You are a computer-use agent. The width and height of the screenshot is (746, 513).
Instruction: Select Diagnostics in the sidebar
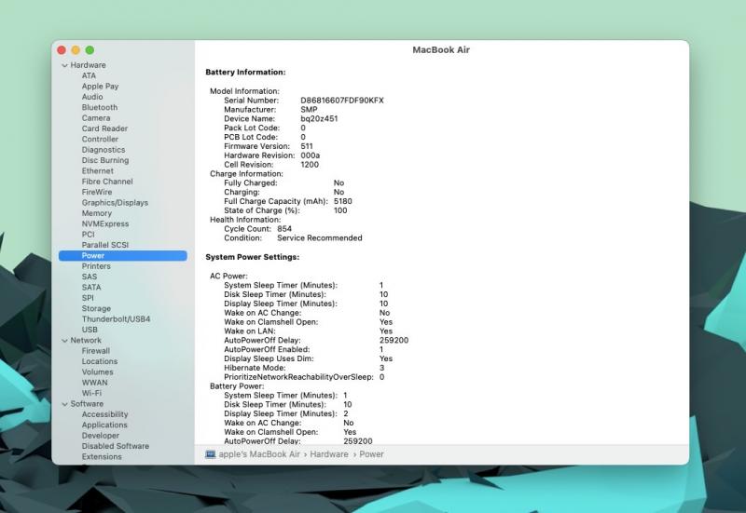[x=104, y=150]
